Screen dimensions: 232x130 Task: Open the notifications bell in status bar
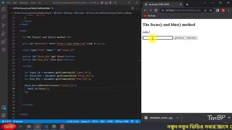pos(137,121)
